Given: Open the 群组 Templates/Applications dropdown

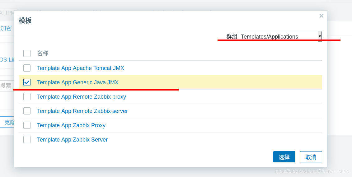Looking at the screenshot, I should [x=280, y=36].
